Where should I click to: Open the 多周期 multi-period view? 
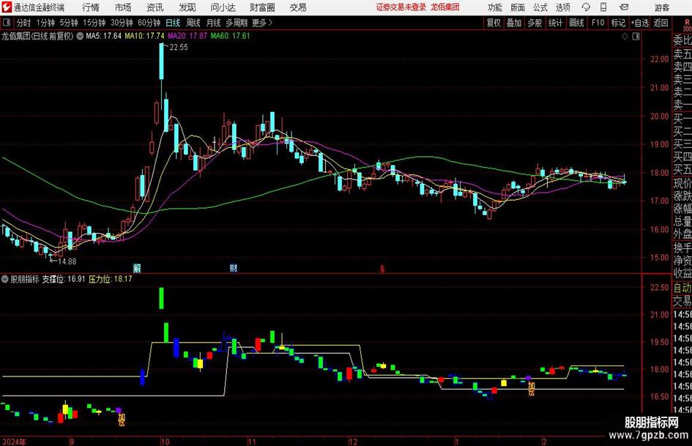pyautogui.click(x=237, y=23)
